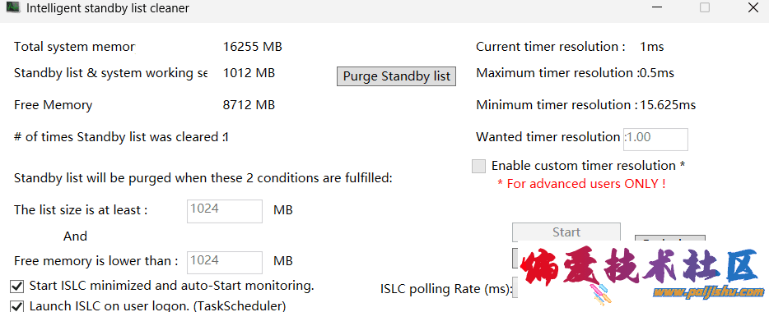Viewport: 769px width, 312px height.
Task: Click the window title text
Action: 107,8
